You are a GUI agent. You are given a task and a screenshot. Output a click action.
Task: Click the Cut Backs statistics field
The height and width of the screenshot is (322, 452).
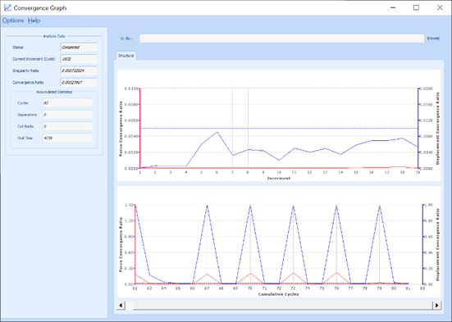click(68, 126)
